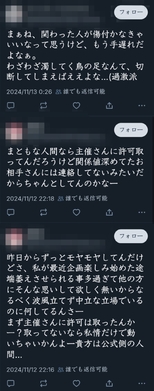Like the 2024/11/13 0:26 tweet
Viewport: 154px width, 391px height.
[76, 106]
